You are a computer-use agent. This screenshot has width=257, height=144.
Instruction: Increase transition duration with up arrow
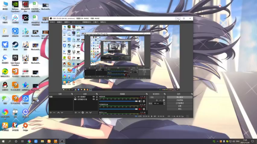164,103
